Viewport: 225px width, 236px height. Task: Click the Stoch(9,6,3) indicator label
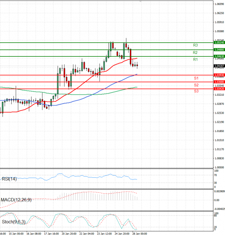(13, 222)
